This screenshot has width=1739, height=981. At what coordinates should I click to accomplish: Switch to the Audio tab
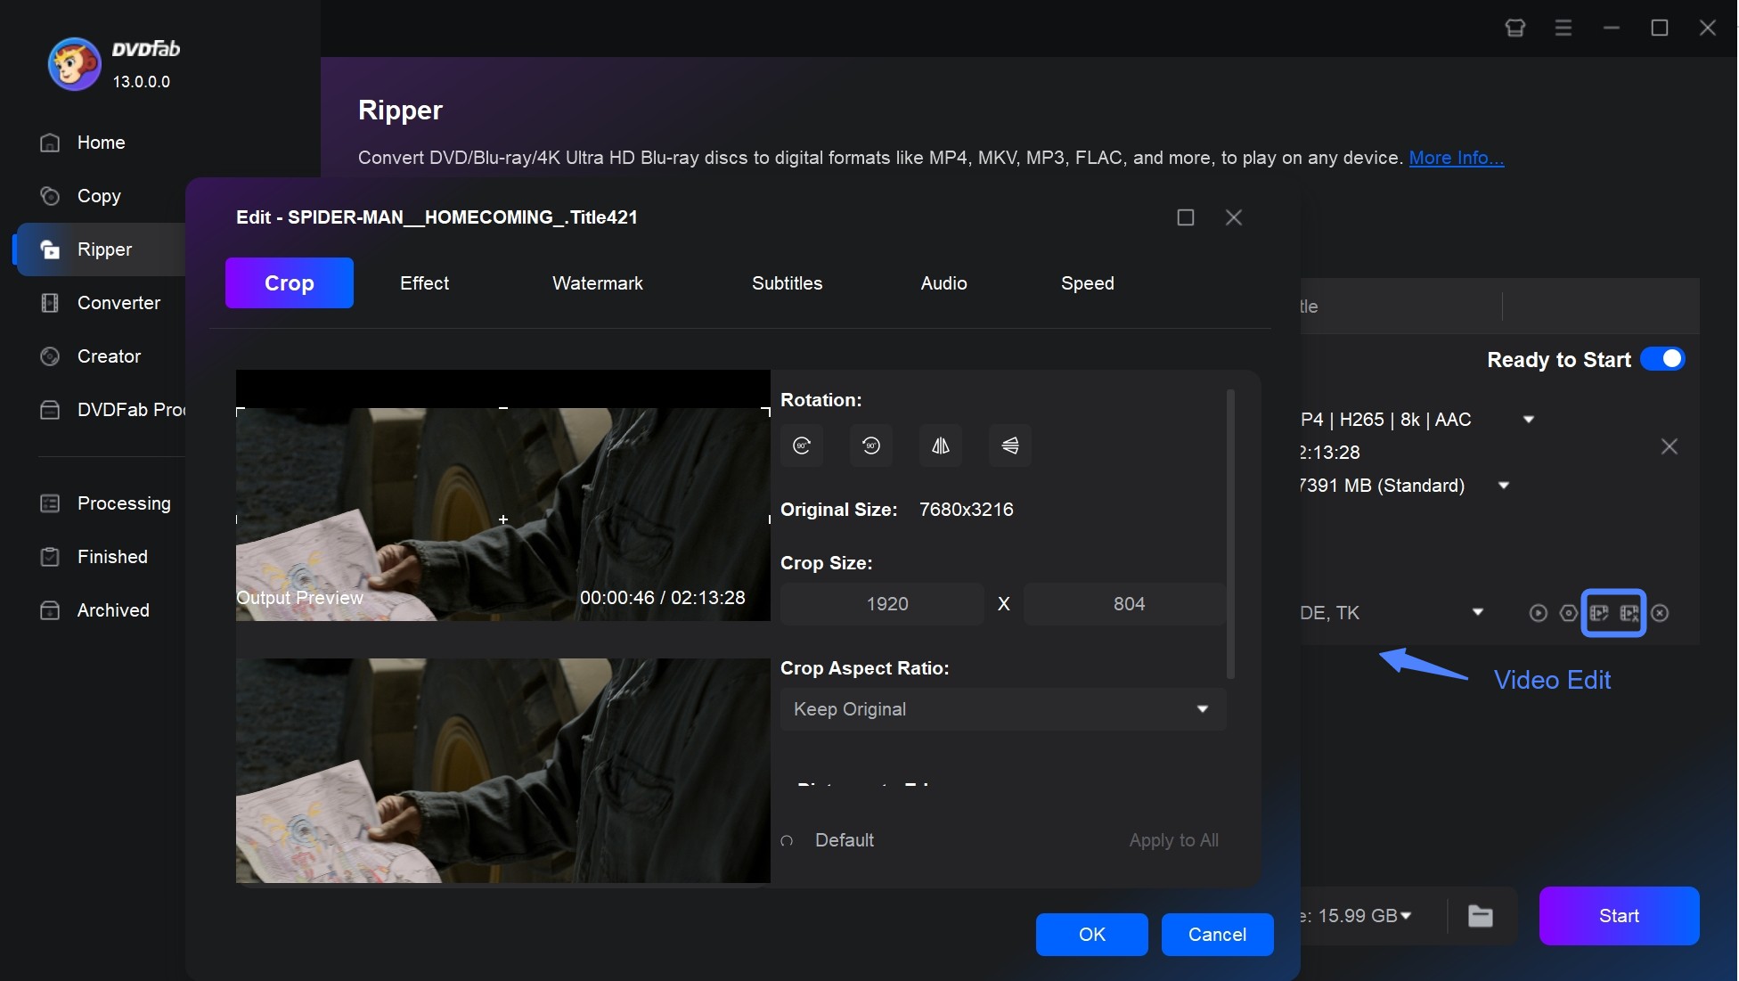[944, 283]
